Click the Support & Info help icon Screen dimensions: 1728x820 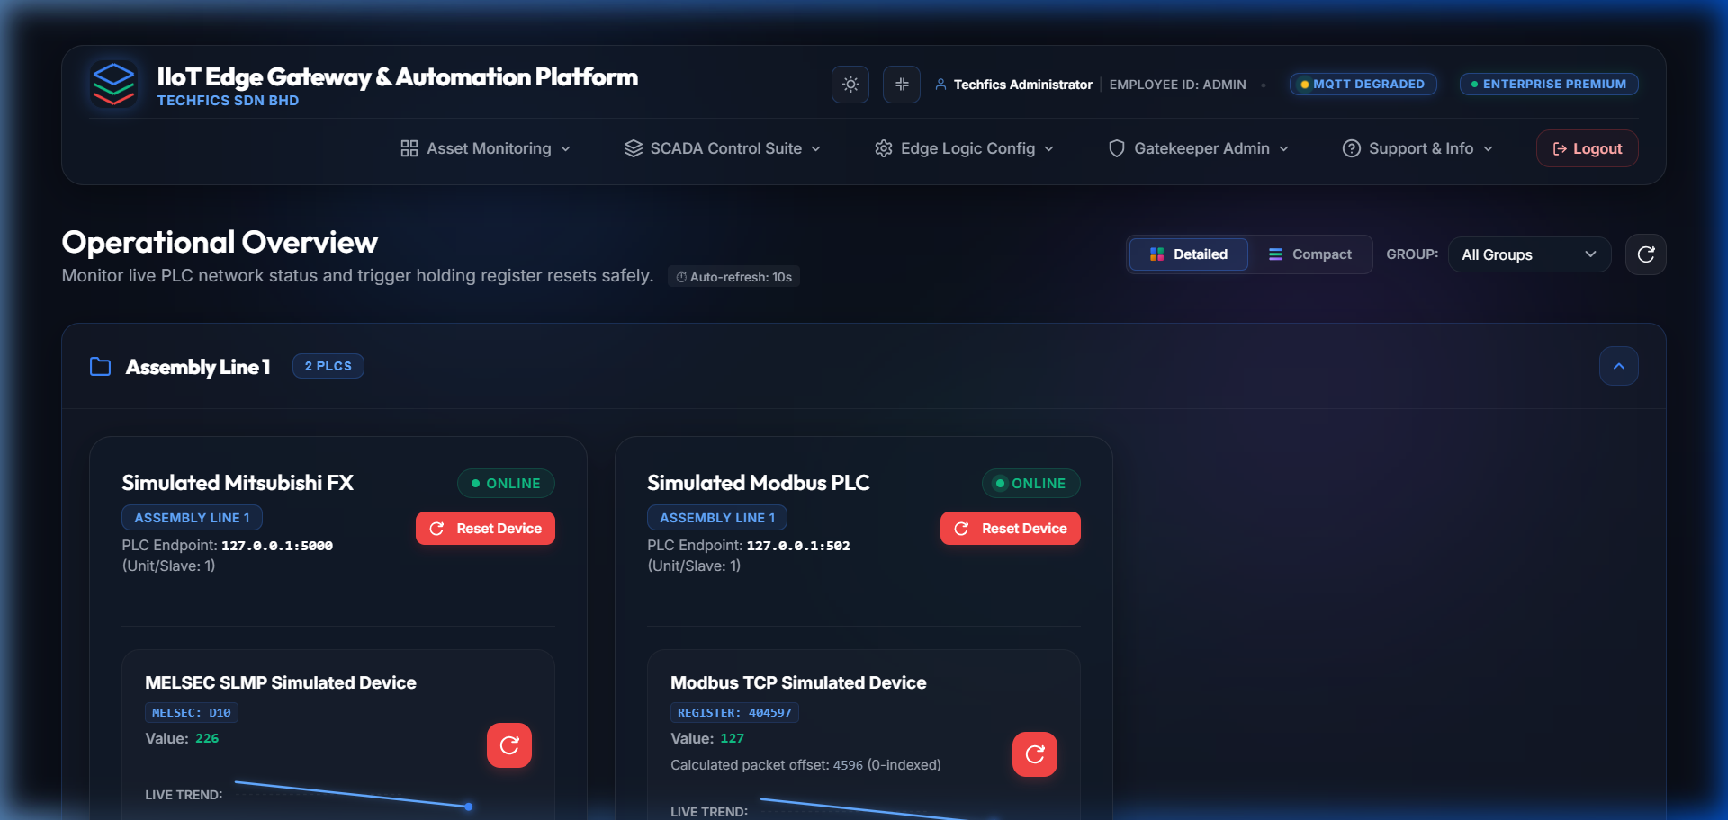(1351, 148)
